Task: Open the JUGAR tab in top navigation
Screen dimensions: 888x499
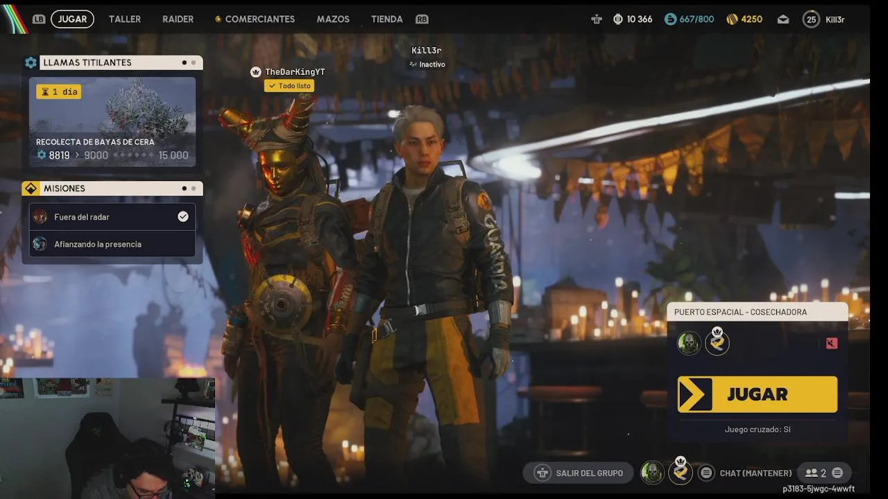Action: pyautogui.click(x=72, y=19)
